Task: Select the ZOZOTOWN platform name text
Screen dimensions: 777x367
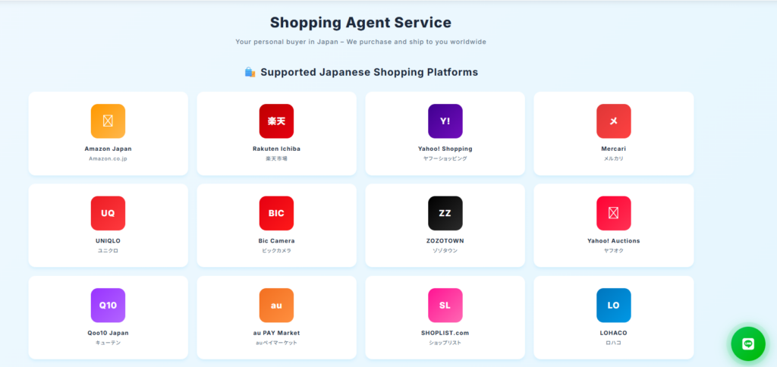Action: coord(445,240)
